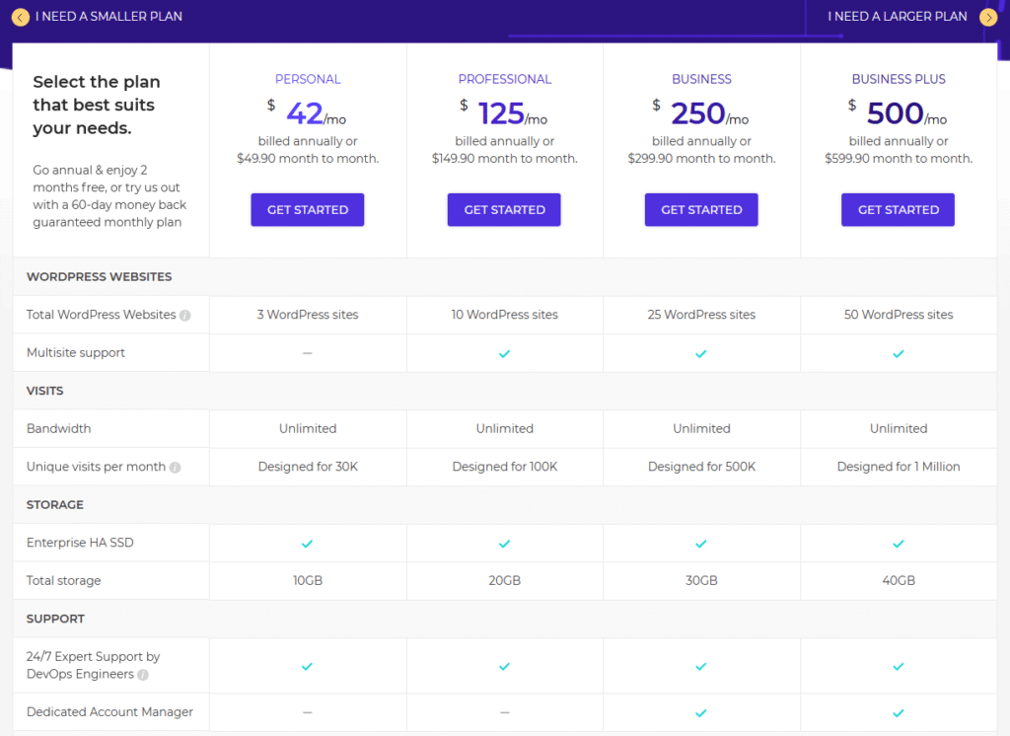Open info icon beside Total WordPress Websites
This screenshot has height=736, width=1010.
184,315
